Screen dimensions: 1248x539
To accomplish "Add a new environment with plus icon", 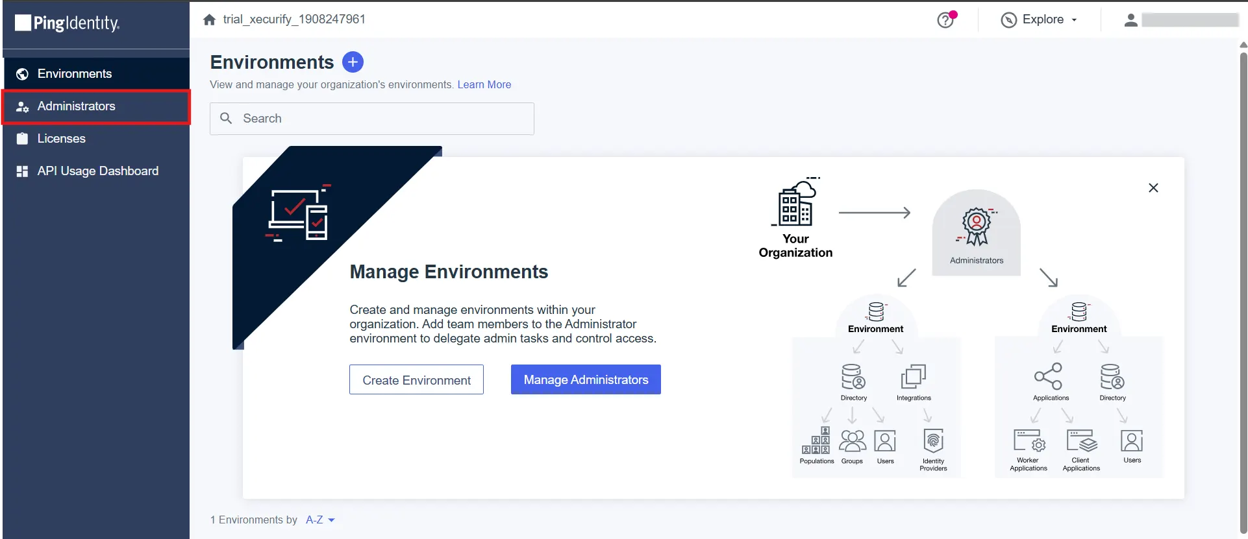I will (353, 62).
